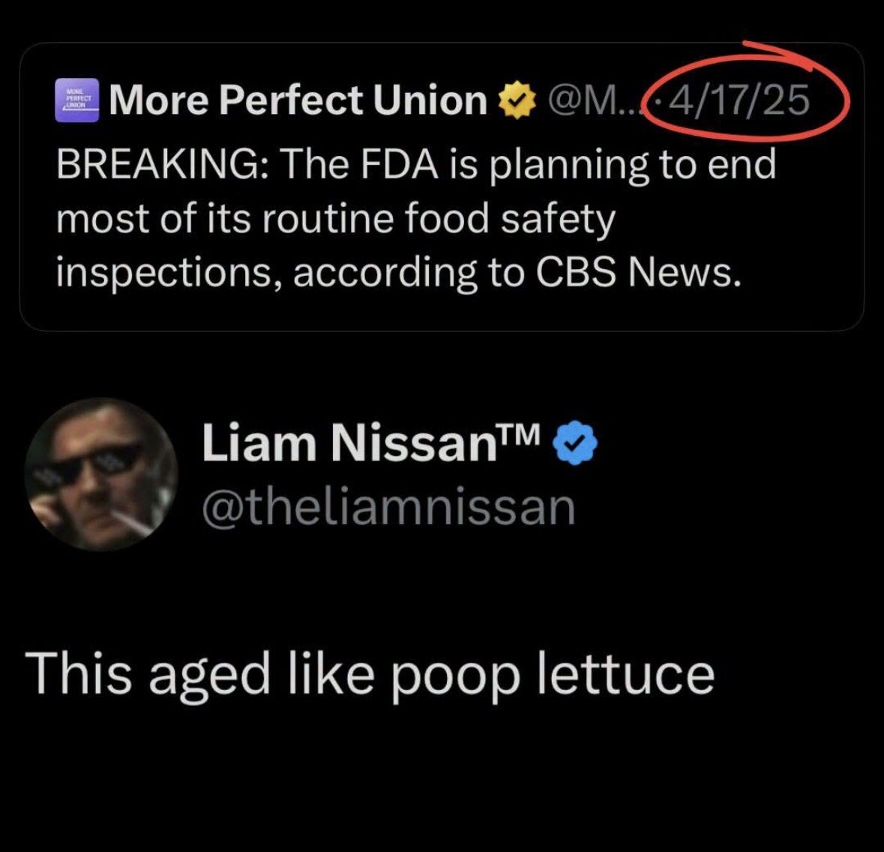Click the text 'This aged like poop lettuce'

point(370,675)
